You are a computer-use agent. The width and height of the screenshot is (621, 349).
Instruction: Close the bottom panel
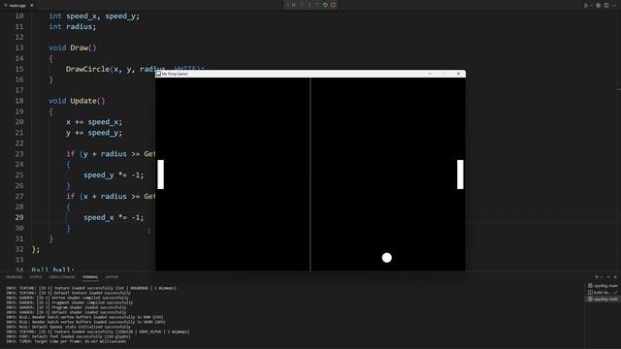coord(615,277)
